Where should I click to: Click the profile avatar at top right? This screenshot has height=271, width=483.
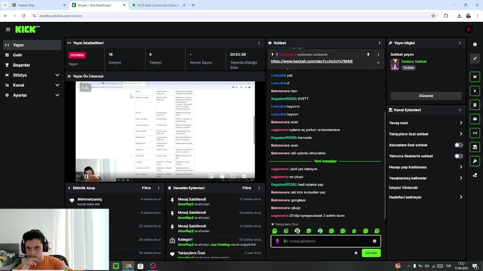[469, 29]
